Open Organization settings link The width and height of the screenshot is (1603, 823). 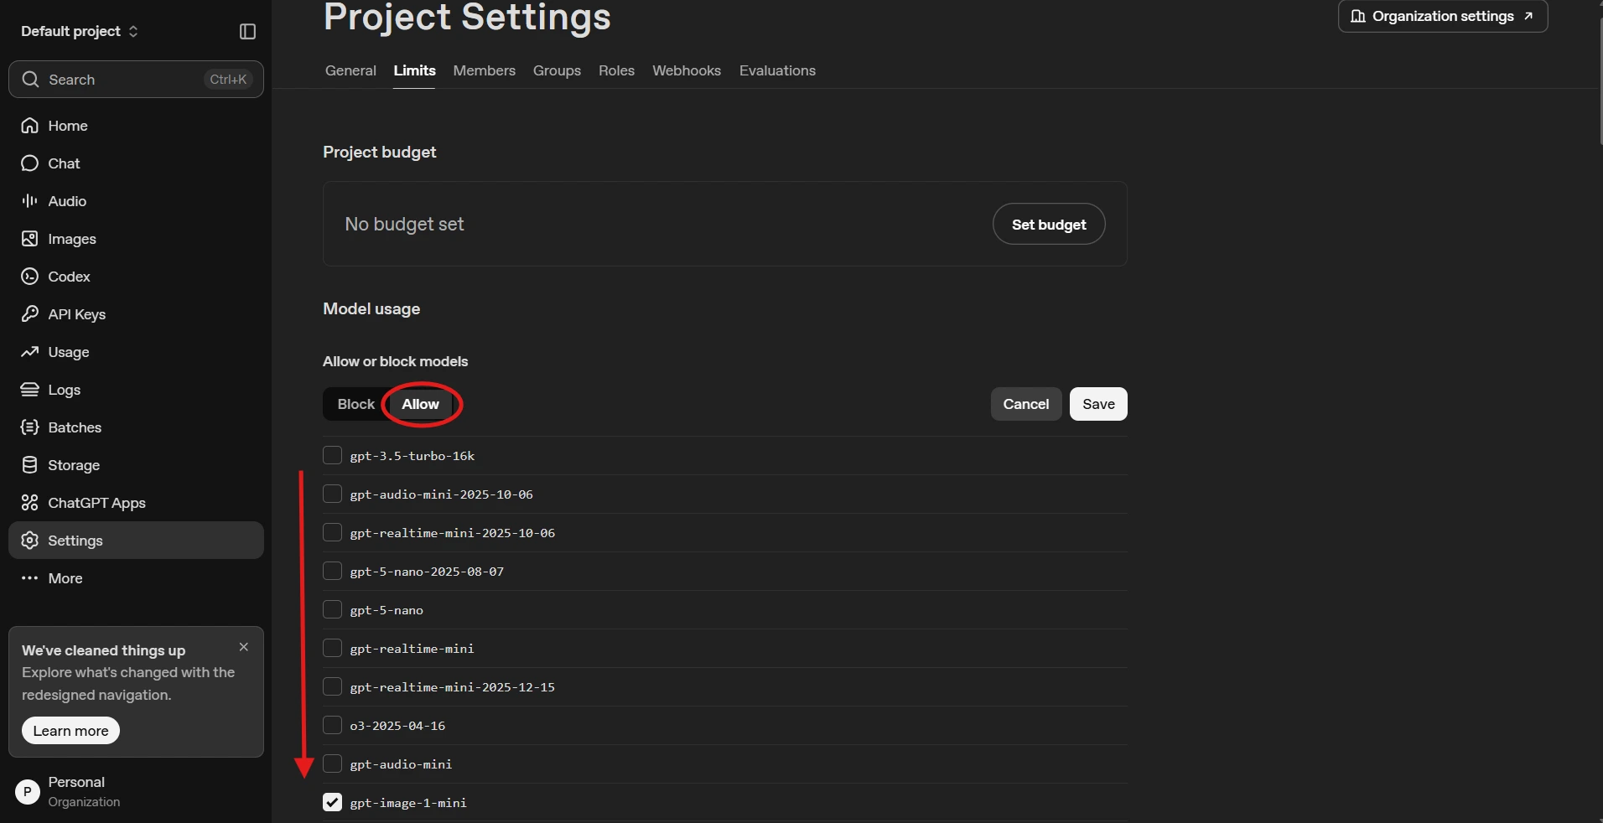coord(1443,16)
